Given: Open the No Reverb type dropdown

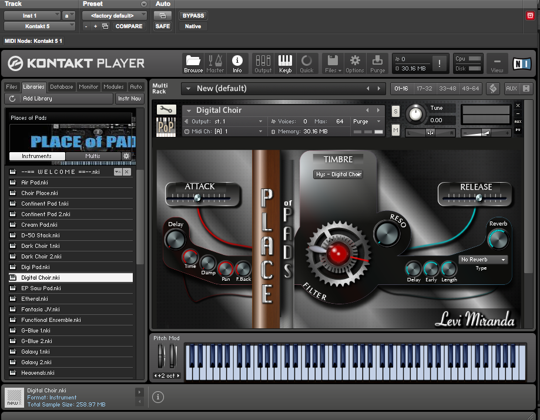Looking at the screenshot, I should pyautogui.click(x=483, y=260).
